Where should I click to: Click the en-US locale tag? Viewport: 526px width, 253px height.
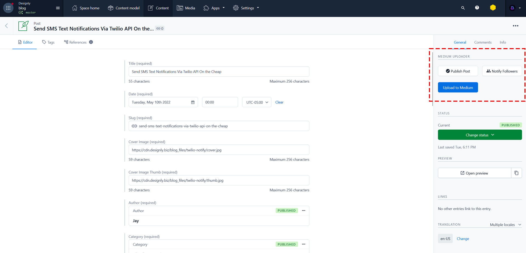click(x=445, y=239)
